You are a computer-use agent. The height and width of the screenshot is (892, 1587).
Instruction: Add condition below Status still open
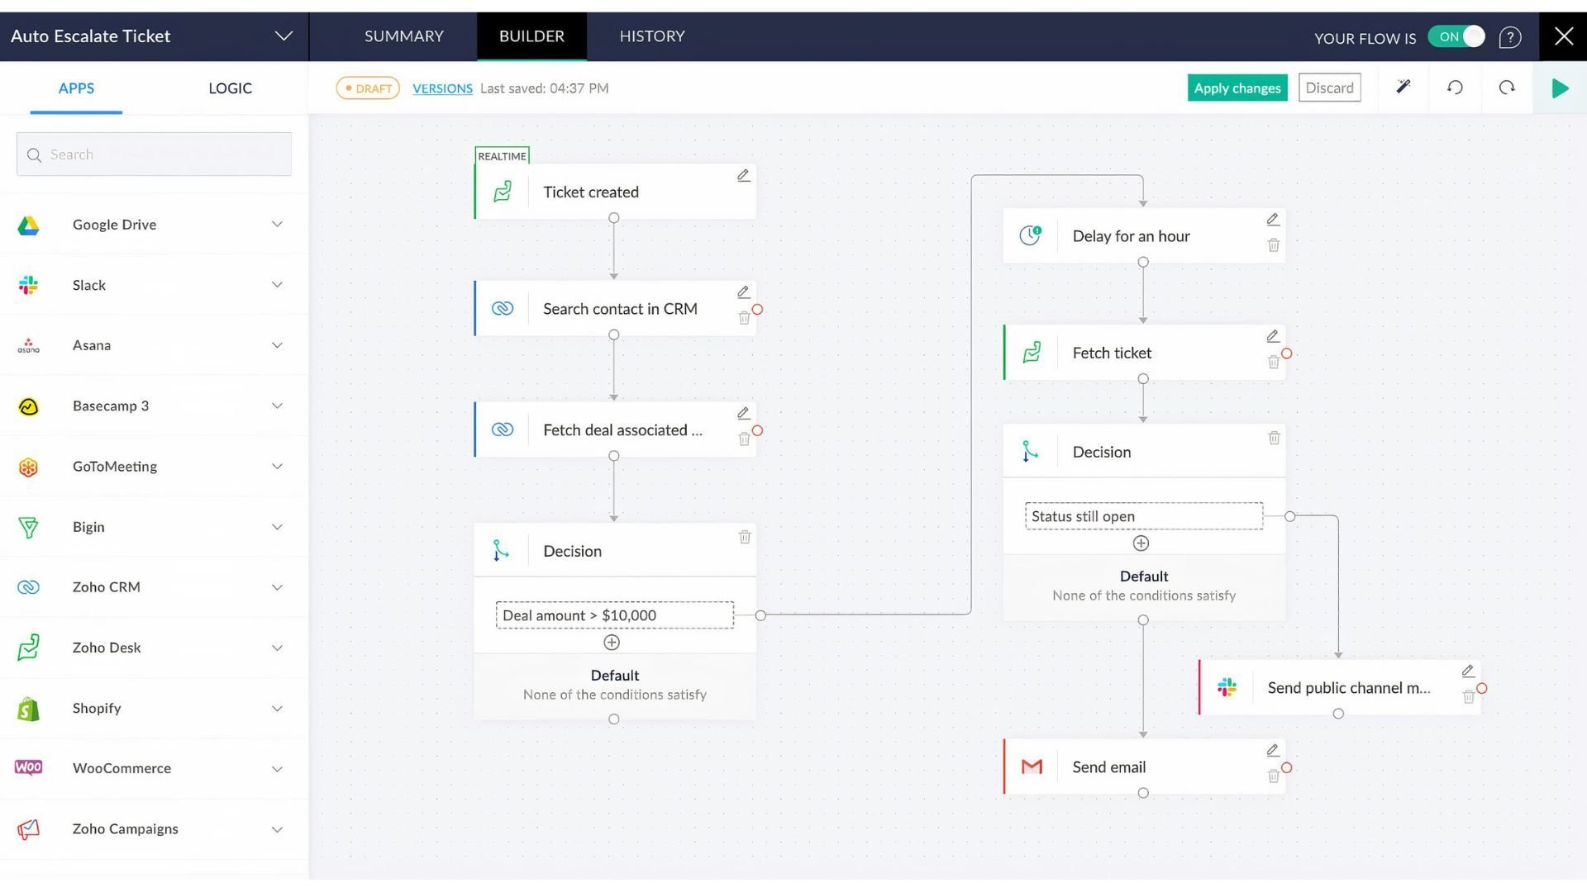(1141, 543)
